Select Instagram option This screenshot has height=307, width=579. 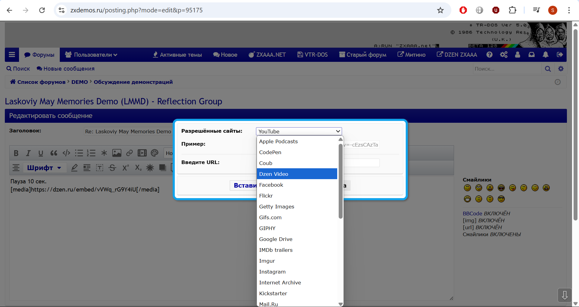297,272
